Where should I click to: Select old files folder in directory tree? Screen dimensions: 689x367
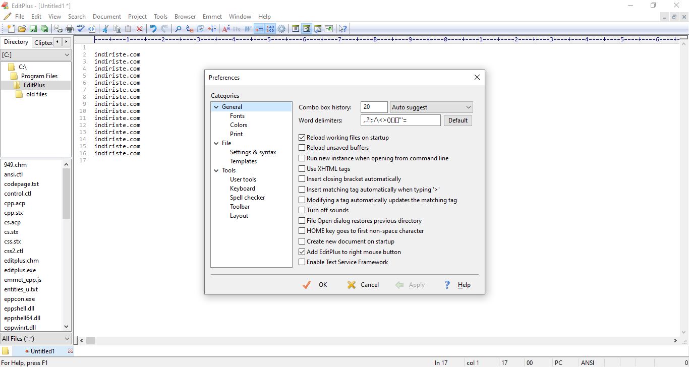pos(36,94)
